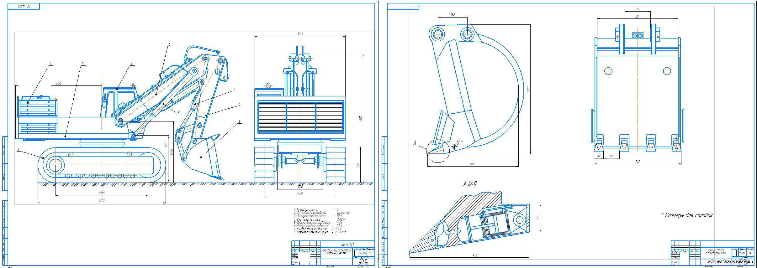Select the 4300 height dimension text

coord(361,119)
